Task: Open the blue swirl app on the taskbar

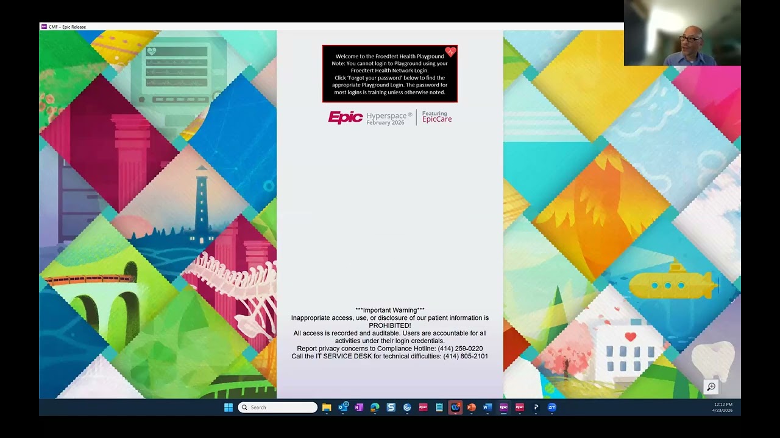Action: (x=407, y=408)
